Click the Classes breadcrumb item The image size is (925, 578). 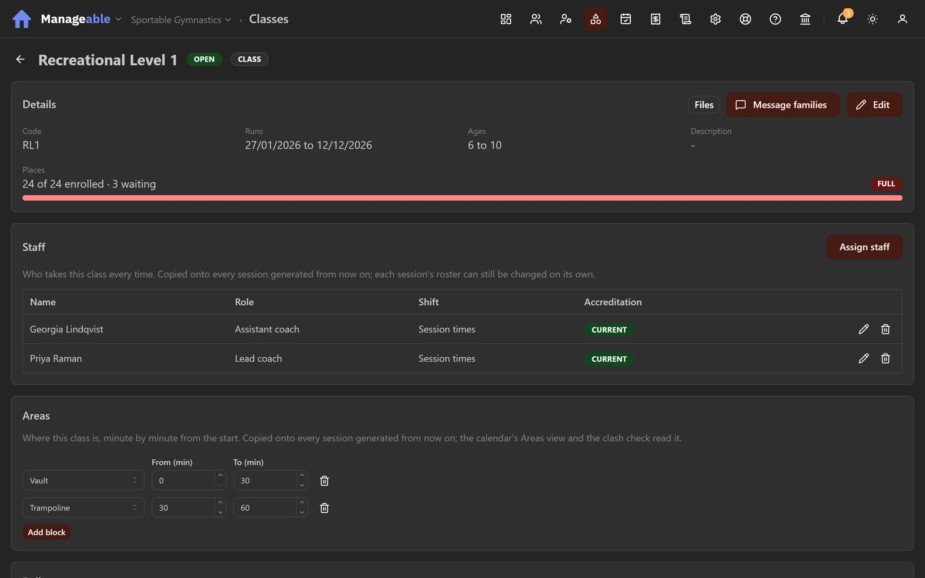(269, 19)
